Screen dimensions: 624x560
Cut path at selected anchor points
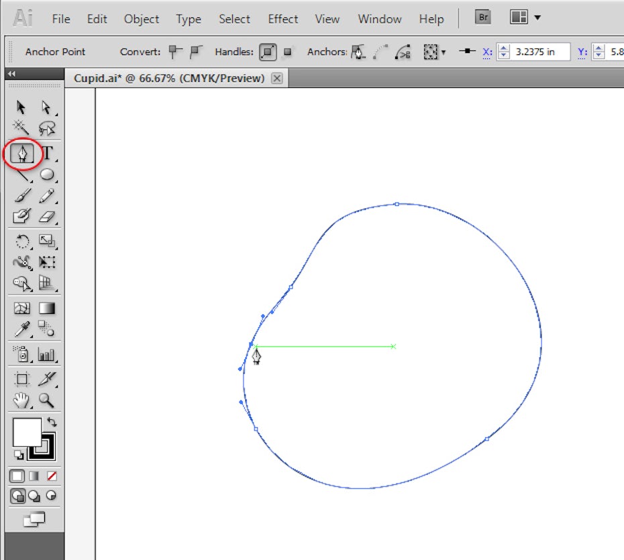pos(403,52)
